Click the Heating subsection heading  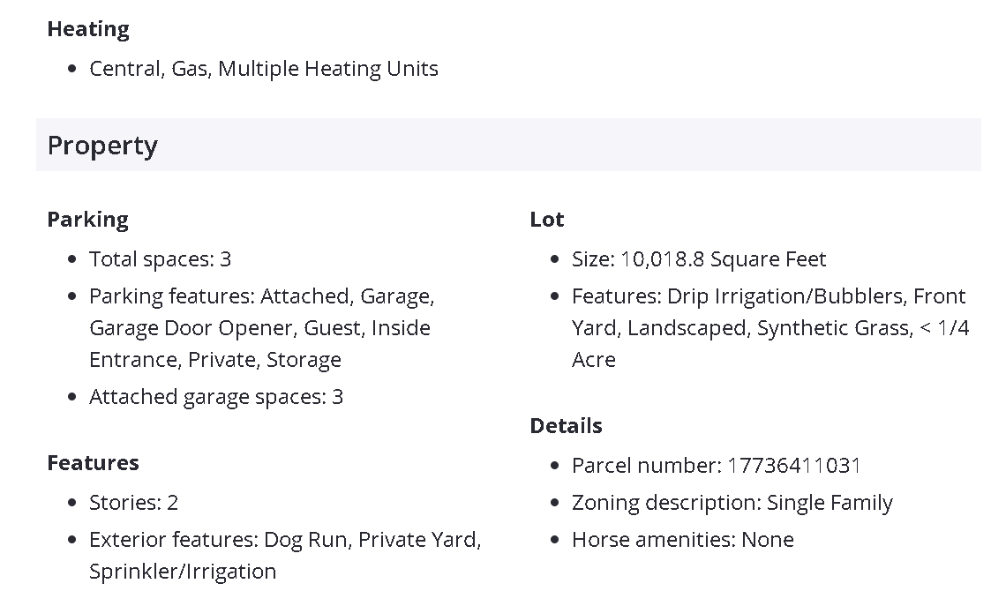(x=88, y=29)
